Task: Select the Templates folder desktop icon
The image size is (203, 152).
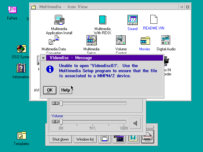Action: click(x=22, y=135)
